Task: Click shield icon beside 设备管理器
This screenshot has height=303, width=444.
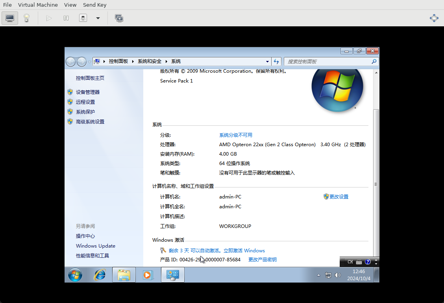Action: click(x=70, y=92)
